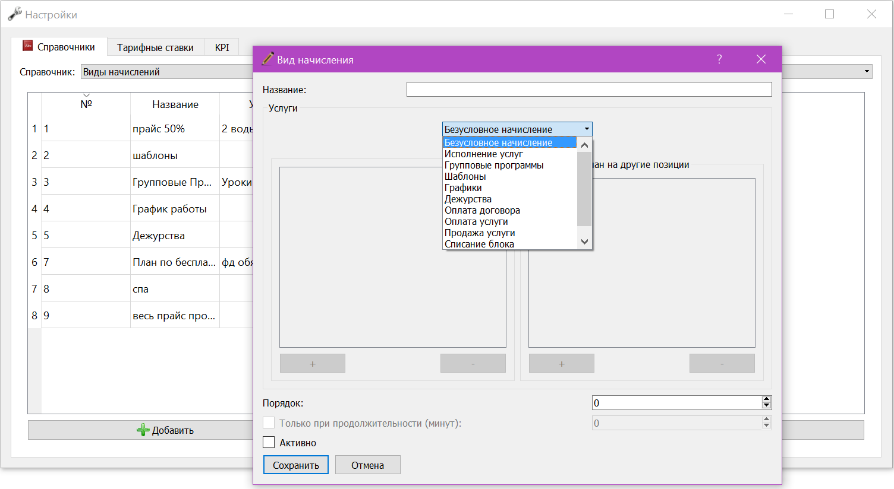
Task: Click minus button under left services list
Action: click(473, 363)
